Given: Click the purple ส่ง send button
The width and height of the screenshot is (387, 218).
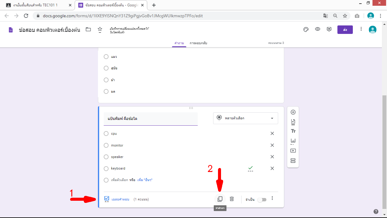Looking at the screenshot, I should [345, 29].
